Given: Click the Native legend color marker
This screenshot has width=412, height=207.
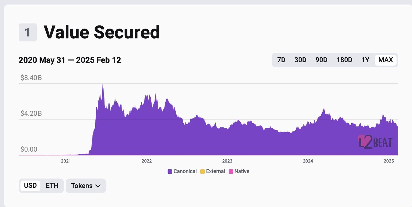Looking at the screenshot, I should point(231,171).
